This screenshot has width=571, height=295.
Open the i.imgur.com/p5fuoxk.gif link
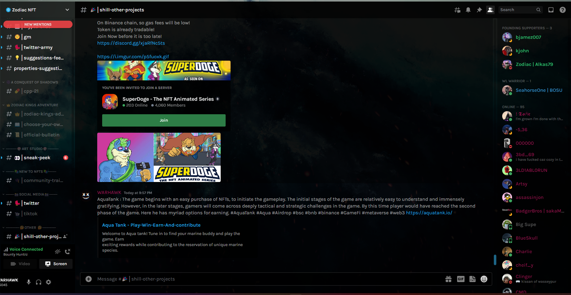(133, 57)
